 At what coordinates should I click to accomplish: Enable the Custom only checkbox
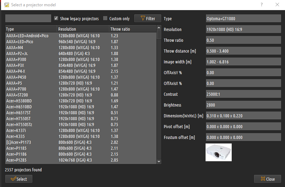105,18
